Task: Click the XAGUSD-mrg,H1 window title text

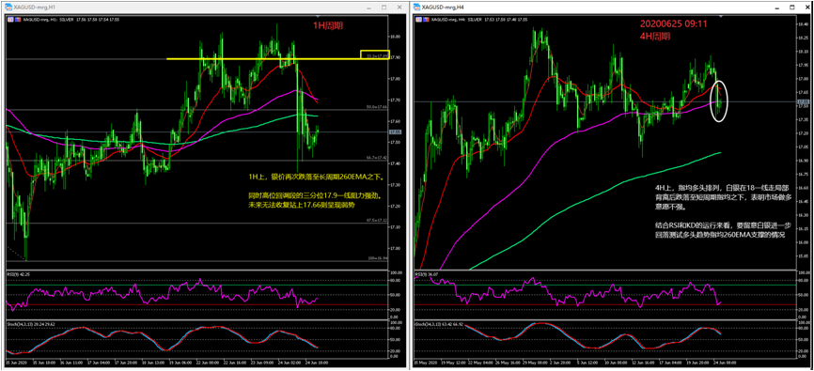Action: pos(34,8)
